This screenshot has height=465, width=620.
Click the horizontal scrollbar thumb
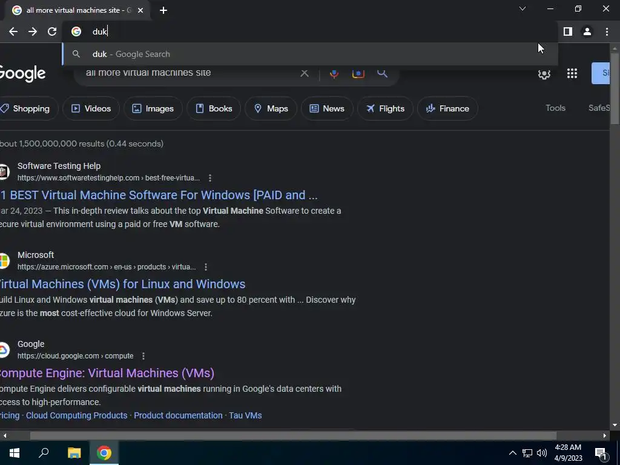294,436
